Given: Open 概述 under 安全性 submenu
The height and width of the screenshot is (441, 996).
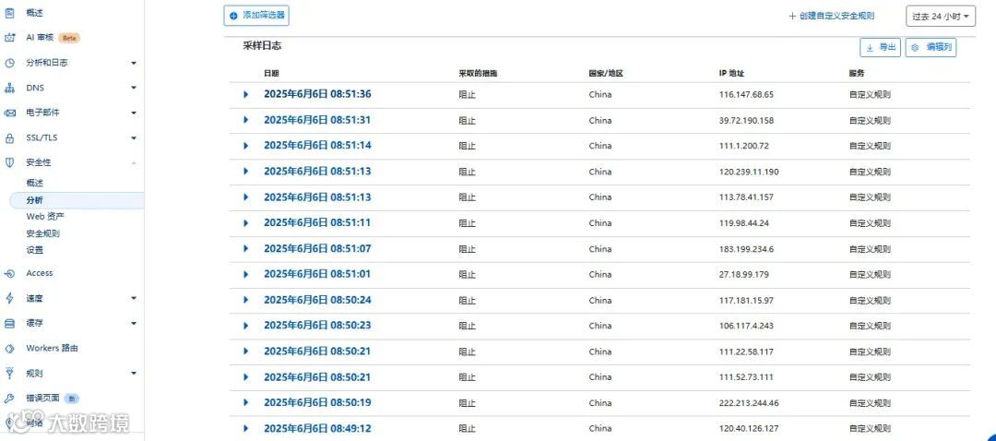Looking at the screenshot, I should pos(35,183).
